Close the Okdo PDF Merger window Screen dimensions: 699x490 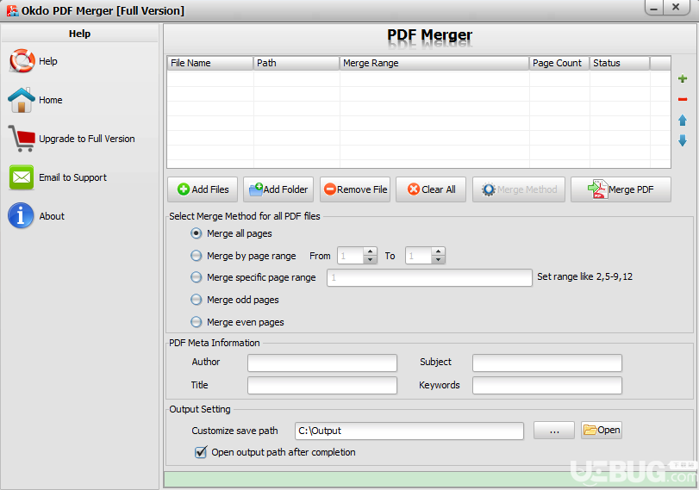tap(676, 7)
